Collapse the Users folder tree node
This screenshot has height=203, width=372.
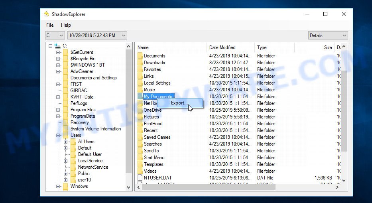pos(58,135)
